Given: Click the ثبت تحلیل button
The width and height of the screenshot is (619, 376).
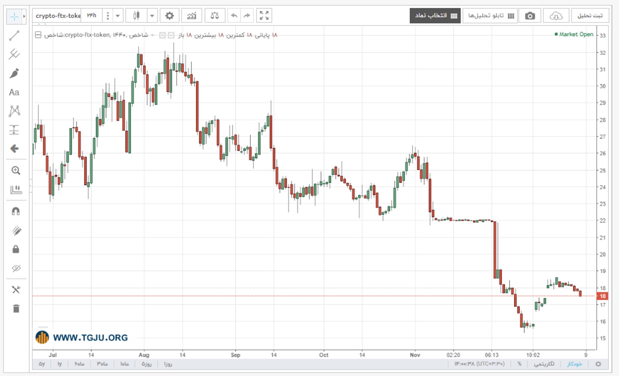Looking at the screenshot, I should click(x=590, y=16).
